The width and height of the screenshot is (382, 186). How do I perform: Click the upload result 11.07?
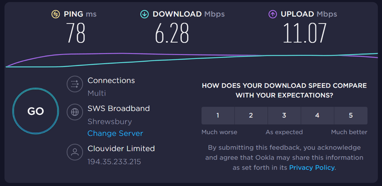[305, 33]
